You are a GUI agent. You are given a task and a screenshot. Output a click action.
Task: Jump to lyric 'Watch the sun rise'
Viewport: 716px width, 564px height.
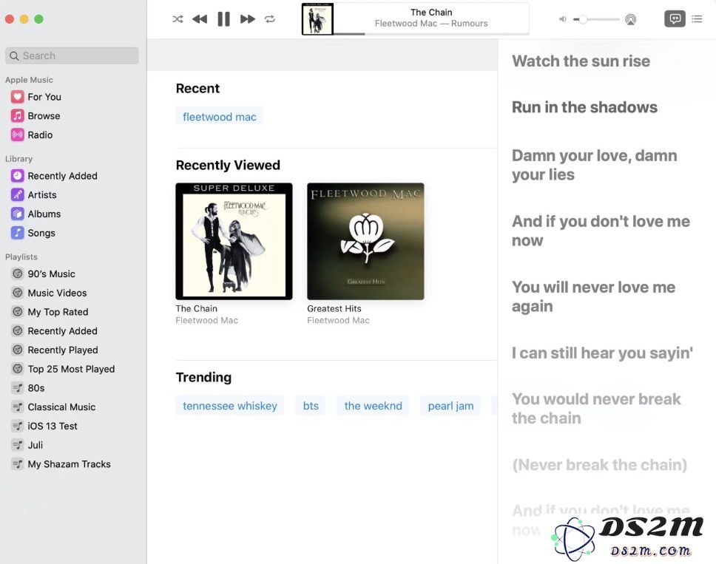click(x=581, y=61)
